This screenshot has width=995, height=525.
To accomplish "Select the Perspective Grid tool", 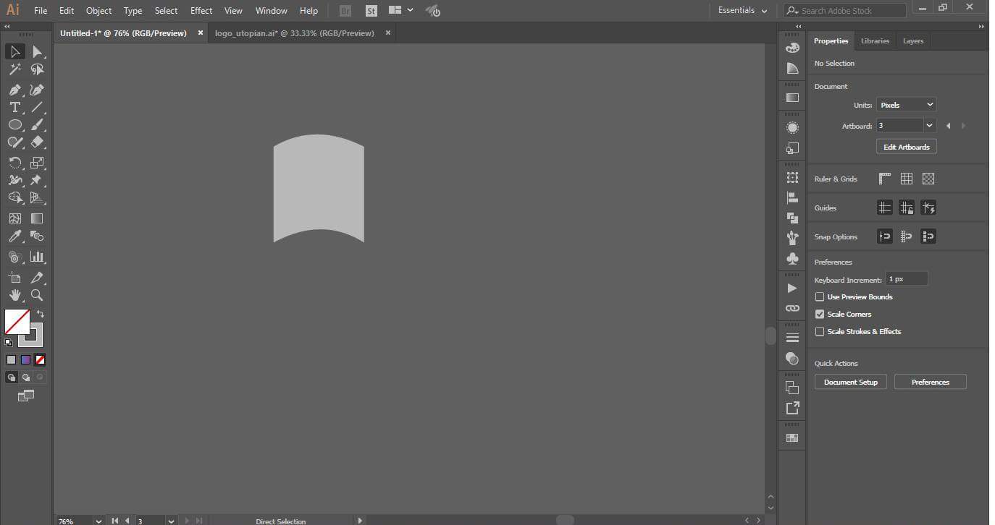I will coord(37,197).
